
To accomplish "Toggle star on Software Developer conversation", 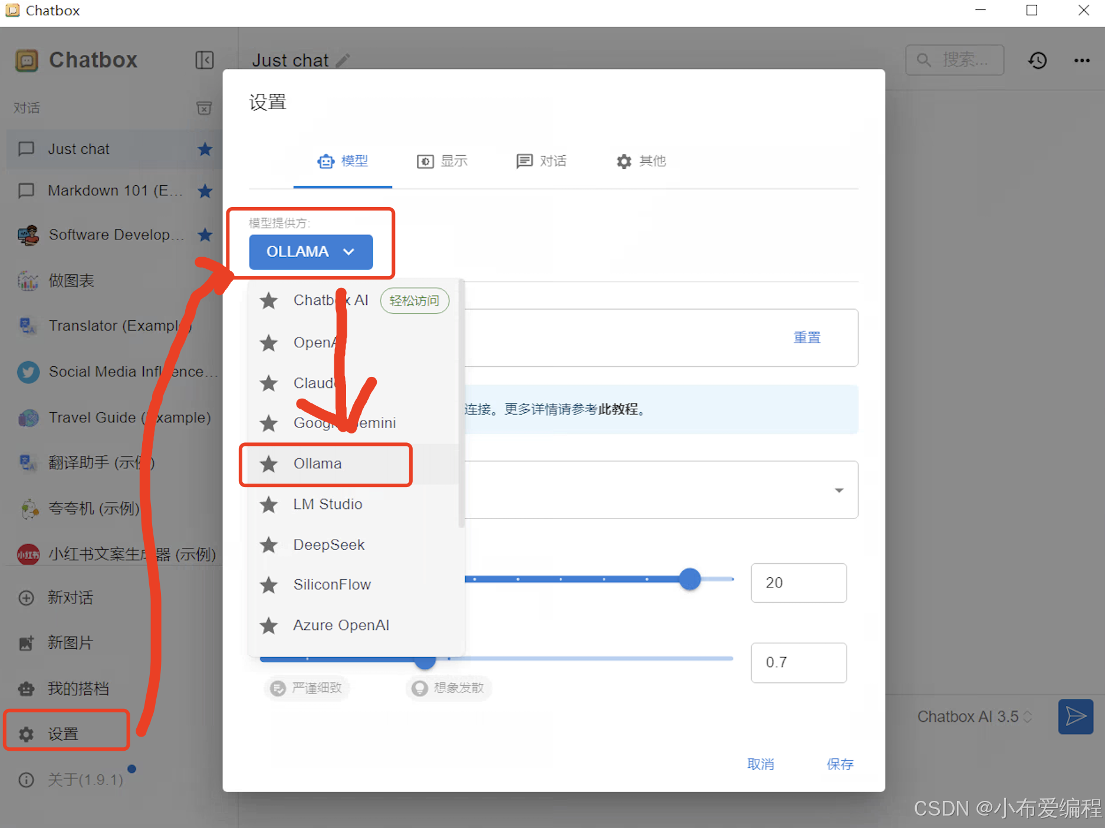I will coord(205,235).
